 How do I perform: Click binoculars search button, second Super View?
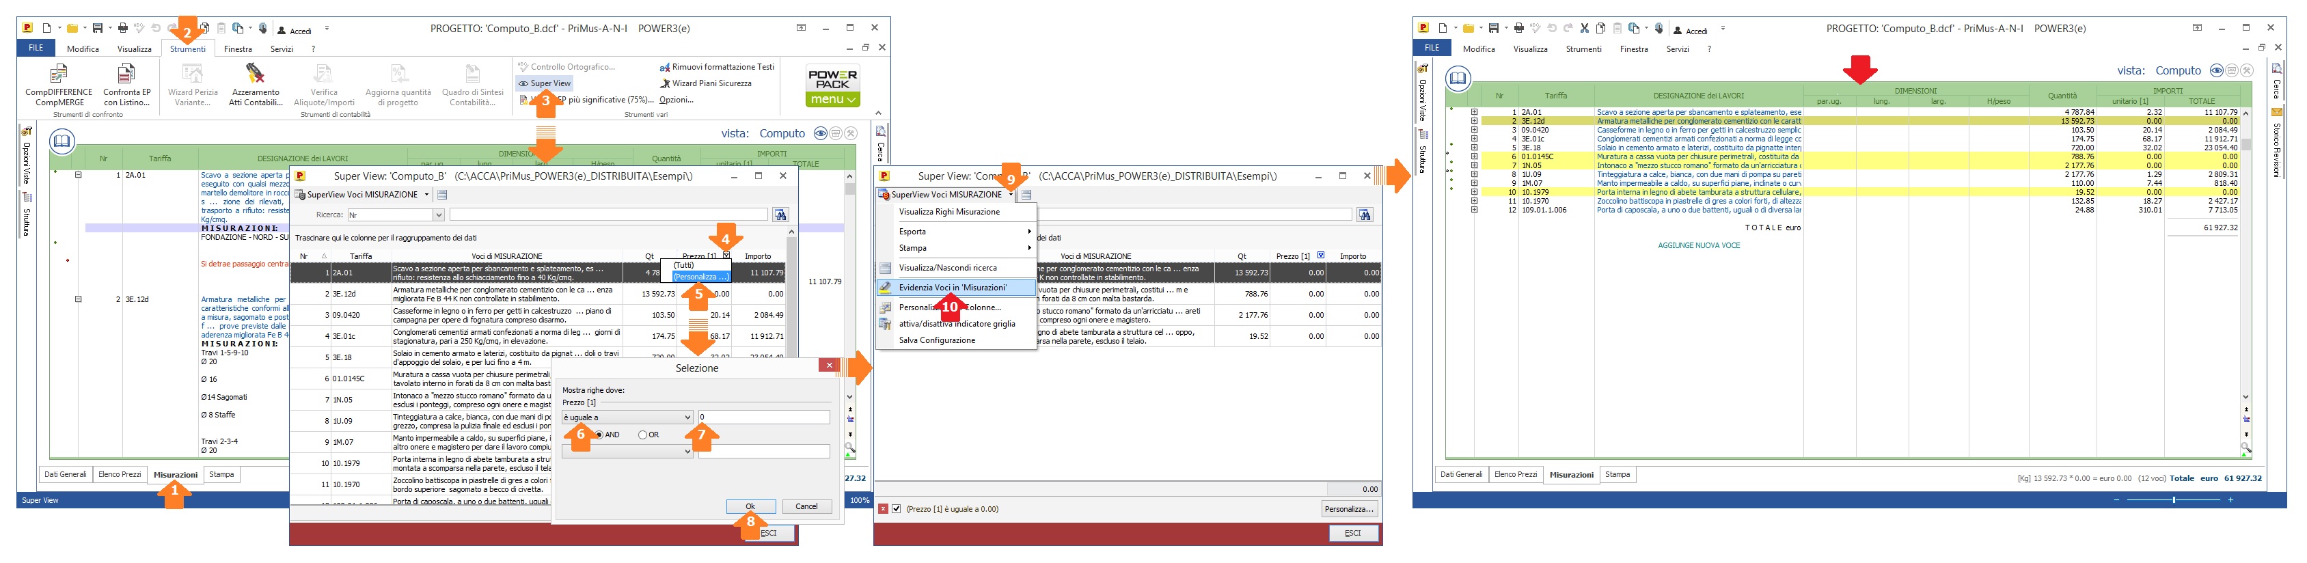pyautogui.click(x=1365, y=215)
